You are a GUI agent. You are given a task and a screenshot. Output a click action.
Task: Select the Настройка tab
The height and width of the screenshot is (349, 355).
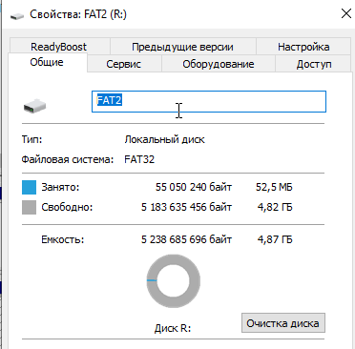[x=303, y=47]
